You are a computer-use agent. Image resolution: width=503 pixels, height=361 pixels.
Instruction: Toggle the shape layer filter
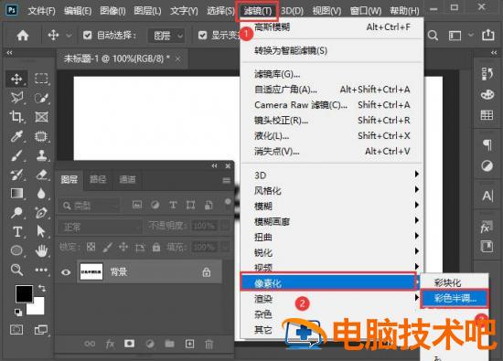pos(190,205)
